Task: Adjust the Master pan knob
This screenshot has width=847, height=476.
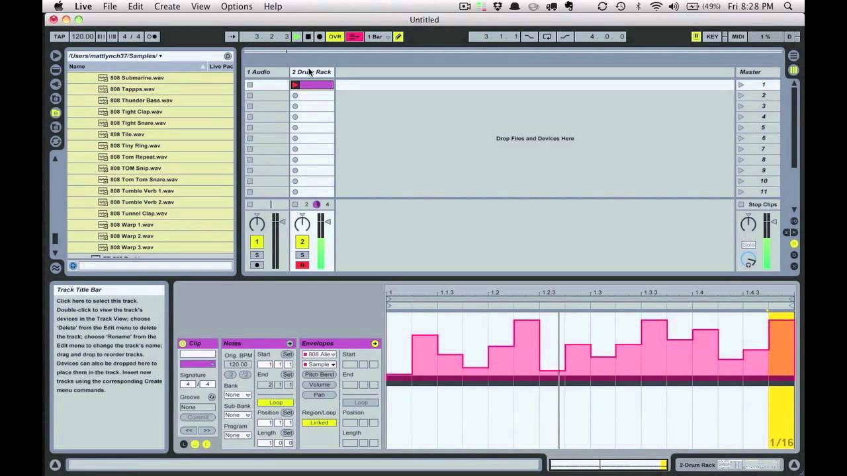Action: point(748,224)
